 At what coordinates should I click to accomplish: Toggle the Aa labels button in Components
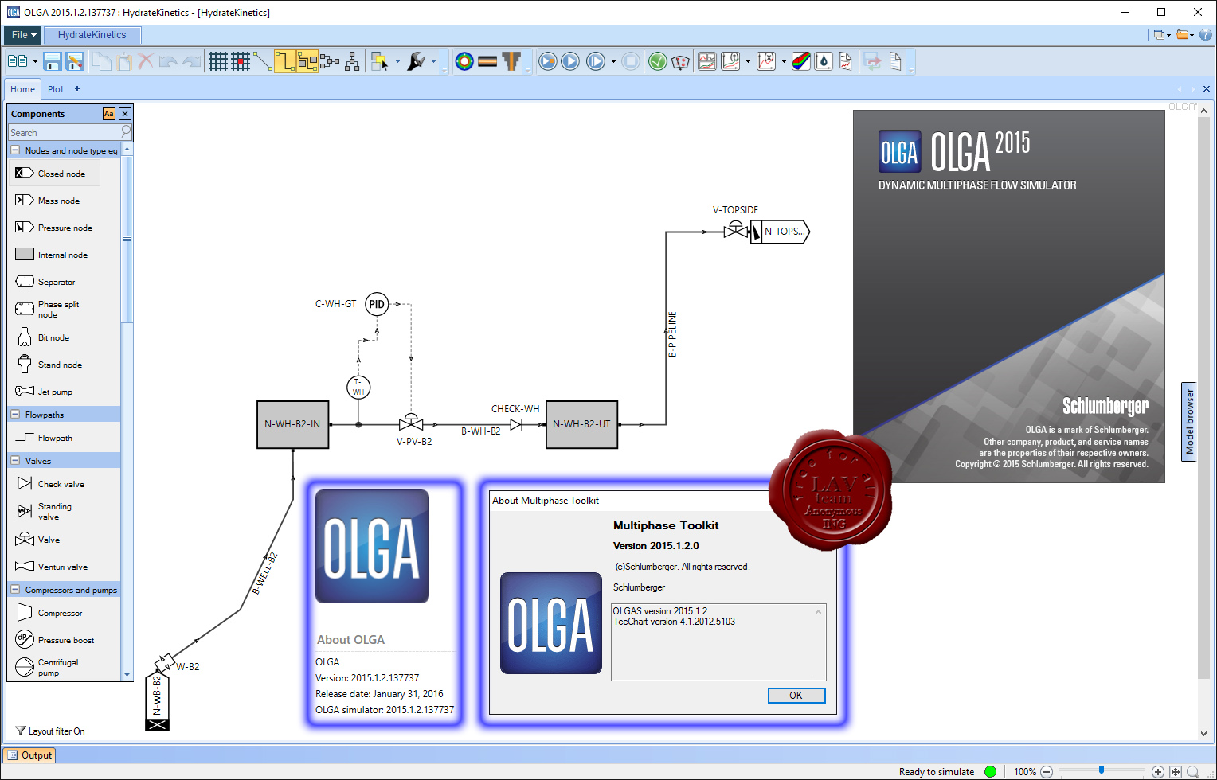pyautogui.click(x=109, y=114)
